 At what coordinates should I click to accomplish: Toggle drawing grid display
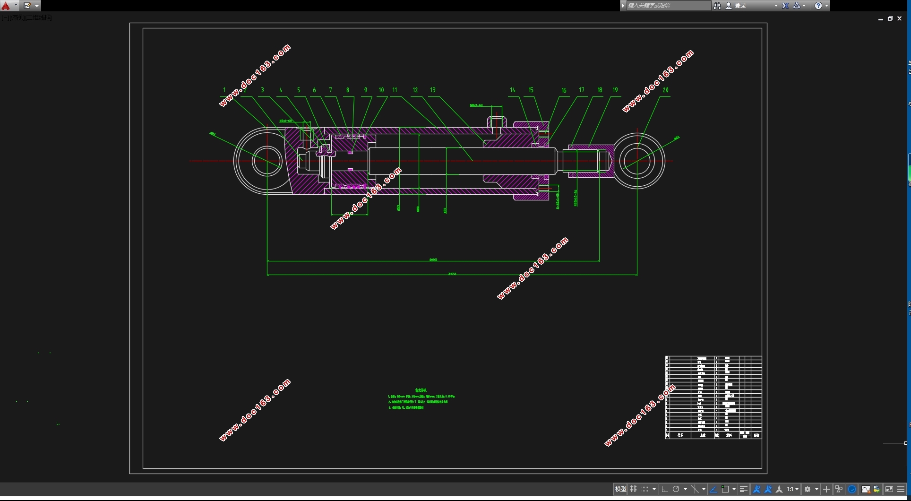(x=634, y=489)
